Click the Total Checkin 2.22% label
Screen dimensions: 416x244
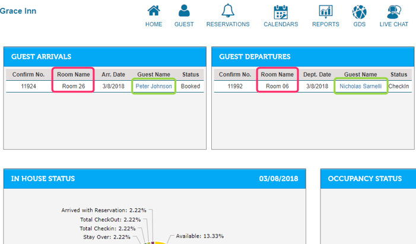[x=107, y=229]
